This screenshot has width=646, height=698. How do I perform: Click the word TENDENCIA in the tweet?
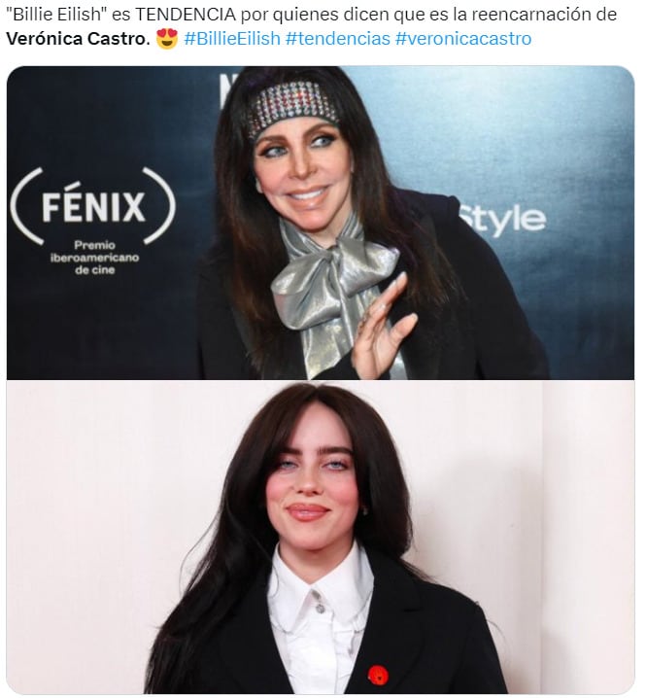click(186, 15)
